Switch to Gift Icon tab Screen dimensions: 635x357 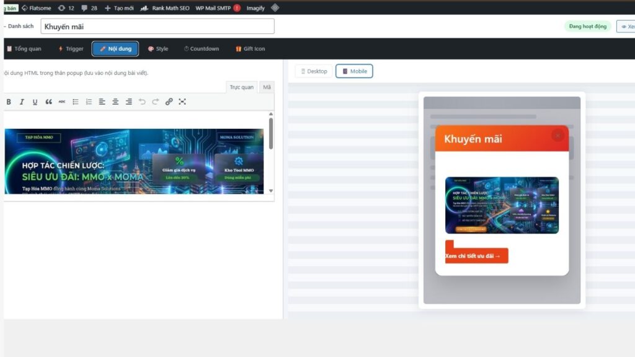point(251,48)
